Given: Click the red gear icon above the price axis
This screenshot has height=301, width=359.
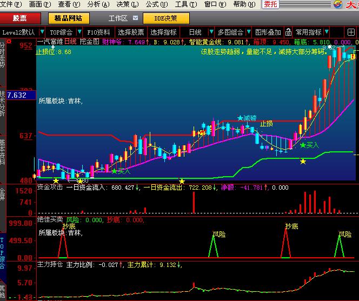Looking at the screenshot, I should click(9, 42).
